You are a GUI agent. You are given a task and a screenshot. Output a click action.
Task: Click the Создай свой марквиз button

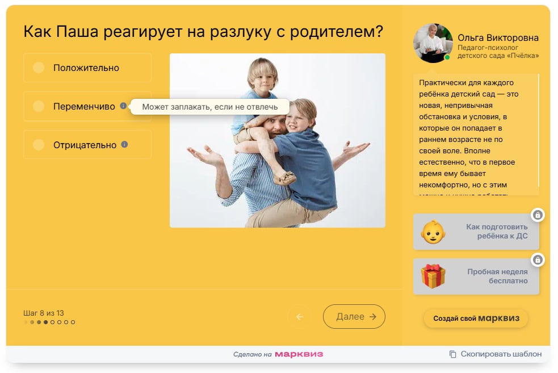(x=476, y=318)
